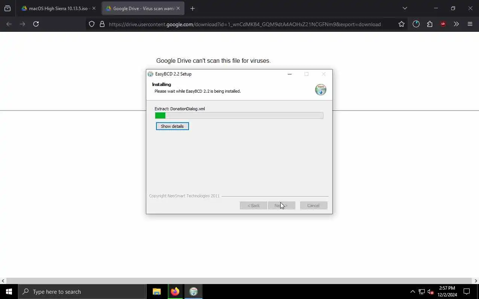The image size is (479, 299).
Task: Show hidden system tray icons
Action: tap(412, 292)
